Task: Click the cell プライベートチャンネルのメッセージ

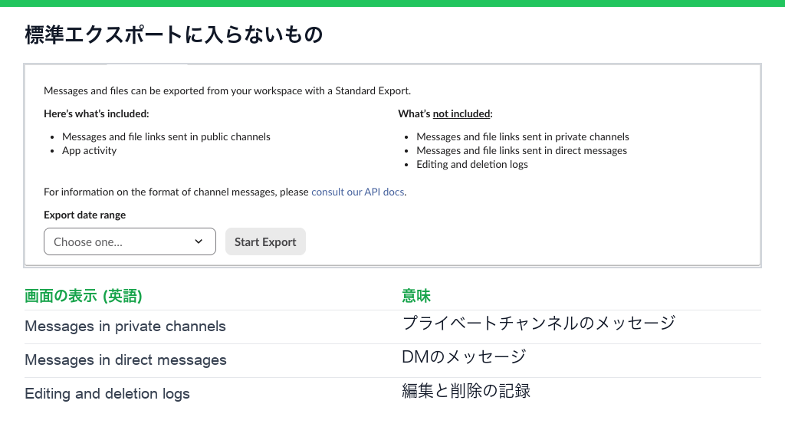Action: click(539, 323)
